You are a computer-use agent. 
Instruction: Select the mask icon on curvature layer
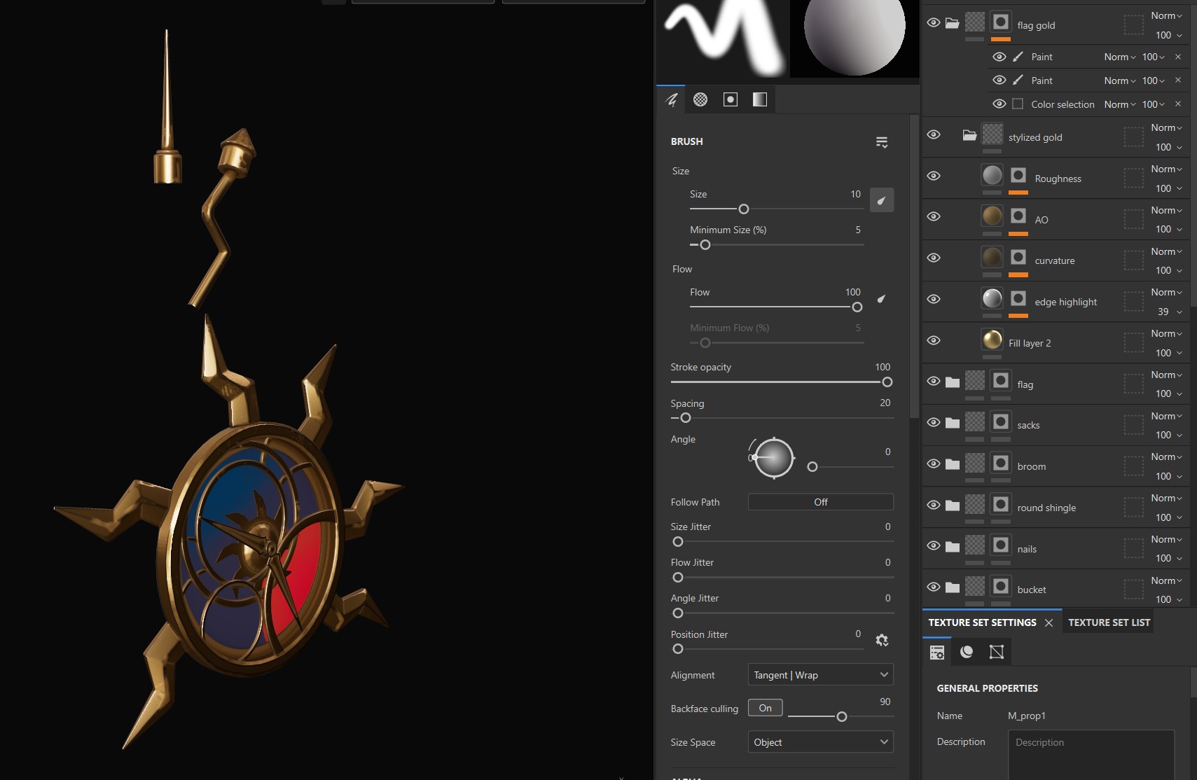click(x=1019, y=258)
